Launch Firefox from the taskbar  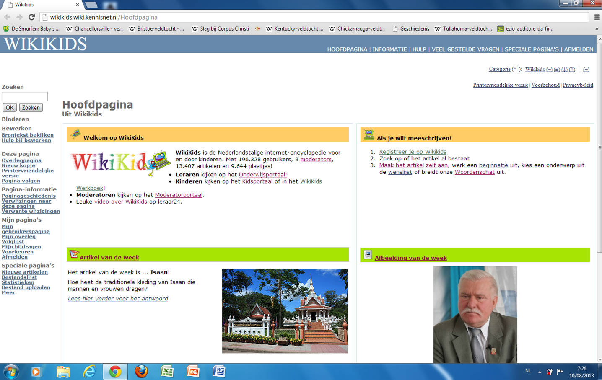141,372
